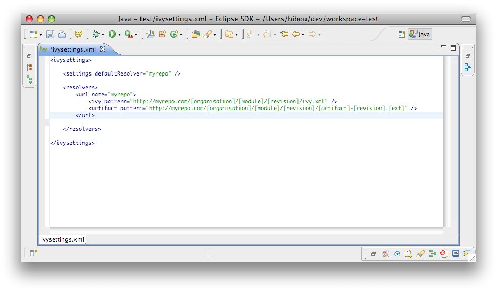
Task: Click the New Java Package icon
Action: tap(162, 35)
